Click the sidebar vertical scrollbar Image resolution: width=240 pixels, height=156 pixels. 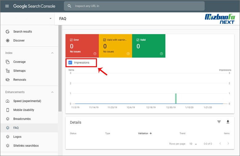(x=60, y=68)
